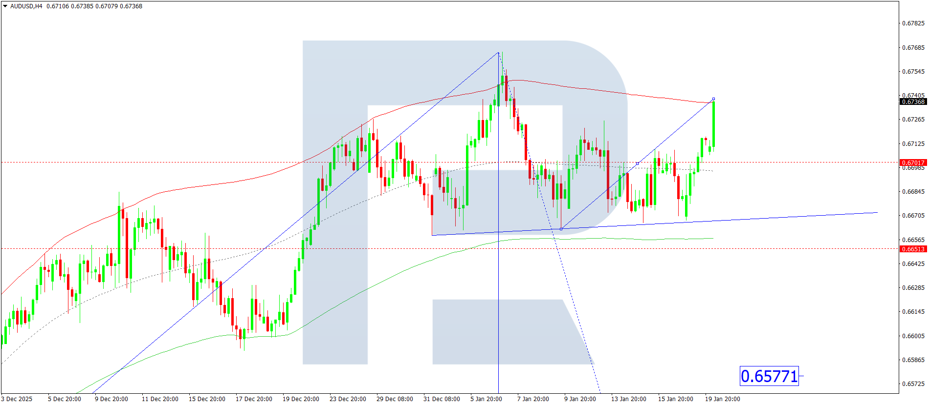Click the 15 Dec 20:00 time label
The image size is (930, 405).
pos(207,399)
